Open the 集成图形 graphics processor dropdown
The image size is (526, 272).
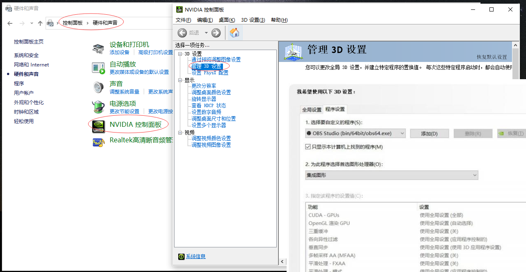[392, 175]
